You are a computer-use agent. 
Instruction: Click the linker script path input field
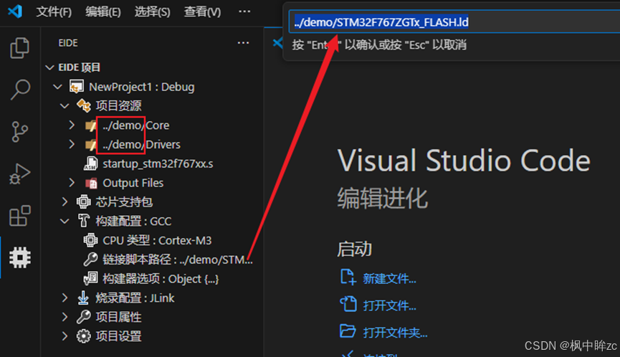(454, 22)
